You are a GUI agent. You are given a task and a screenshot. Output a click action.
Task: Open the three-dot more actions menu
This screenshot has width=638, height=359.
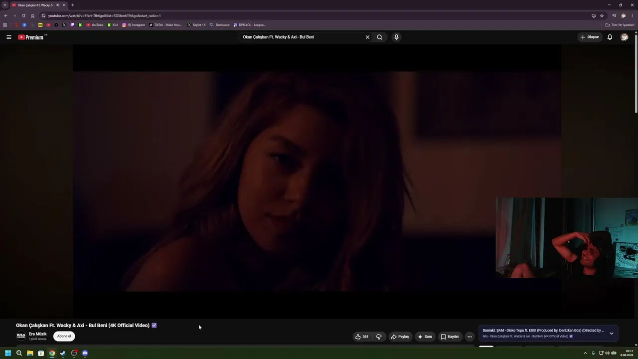[x=470, y=337]
